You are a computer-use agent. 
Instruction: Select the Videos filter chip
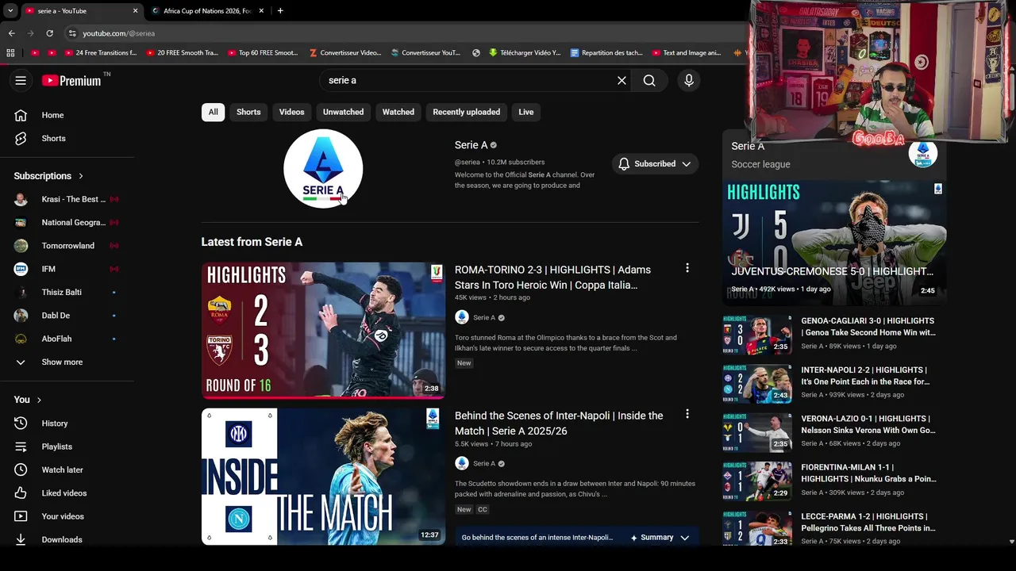click(291, 112)
